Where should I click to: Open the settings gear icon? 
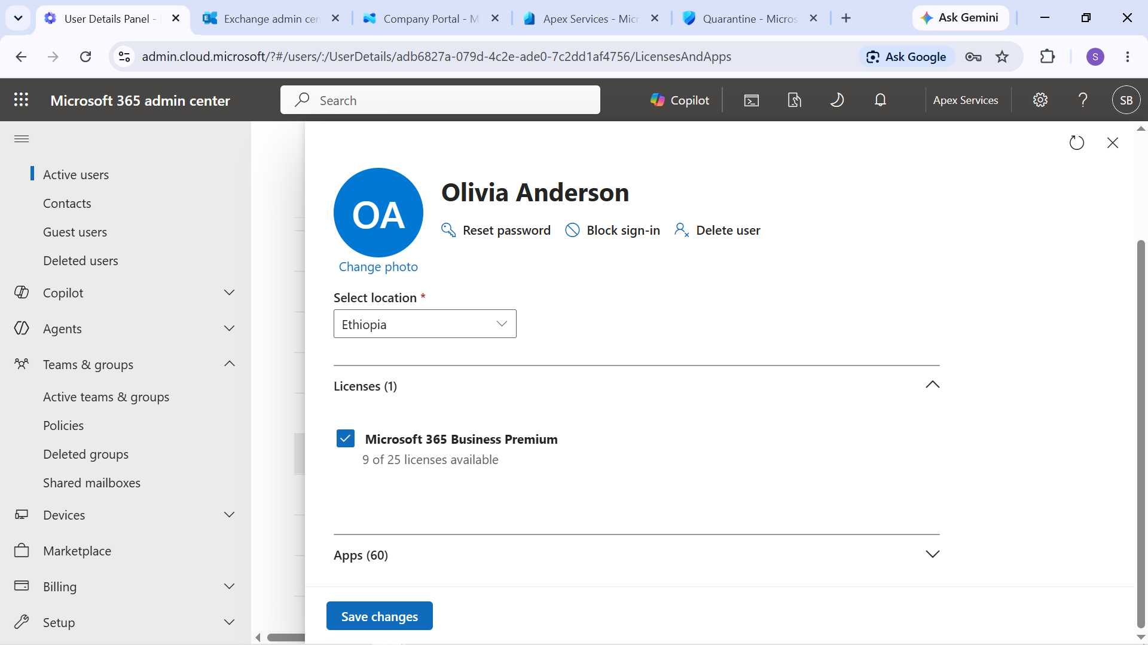point(1040,100)
